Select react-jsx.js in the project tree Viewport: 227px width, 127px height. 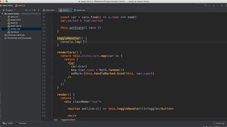point(16,26)
